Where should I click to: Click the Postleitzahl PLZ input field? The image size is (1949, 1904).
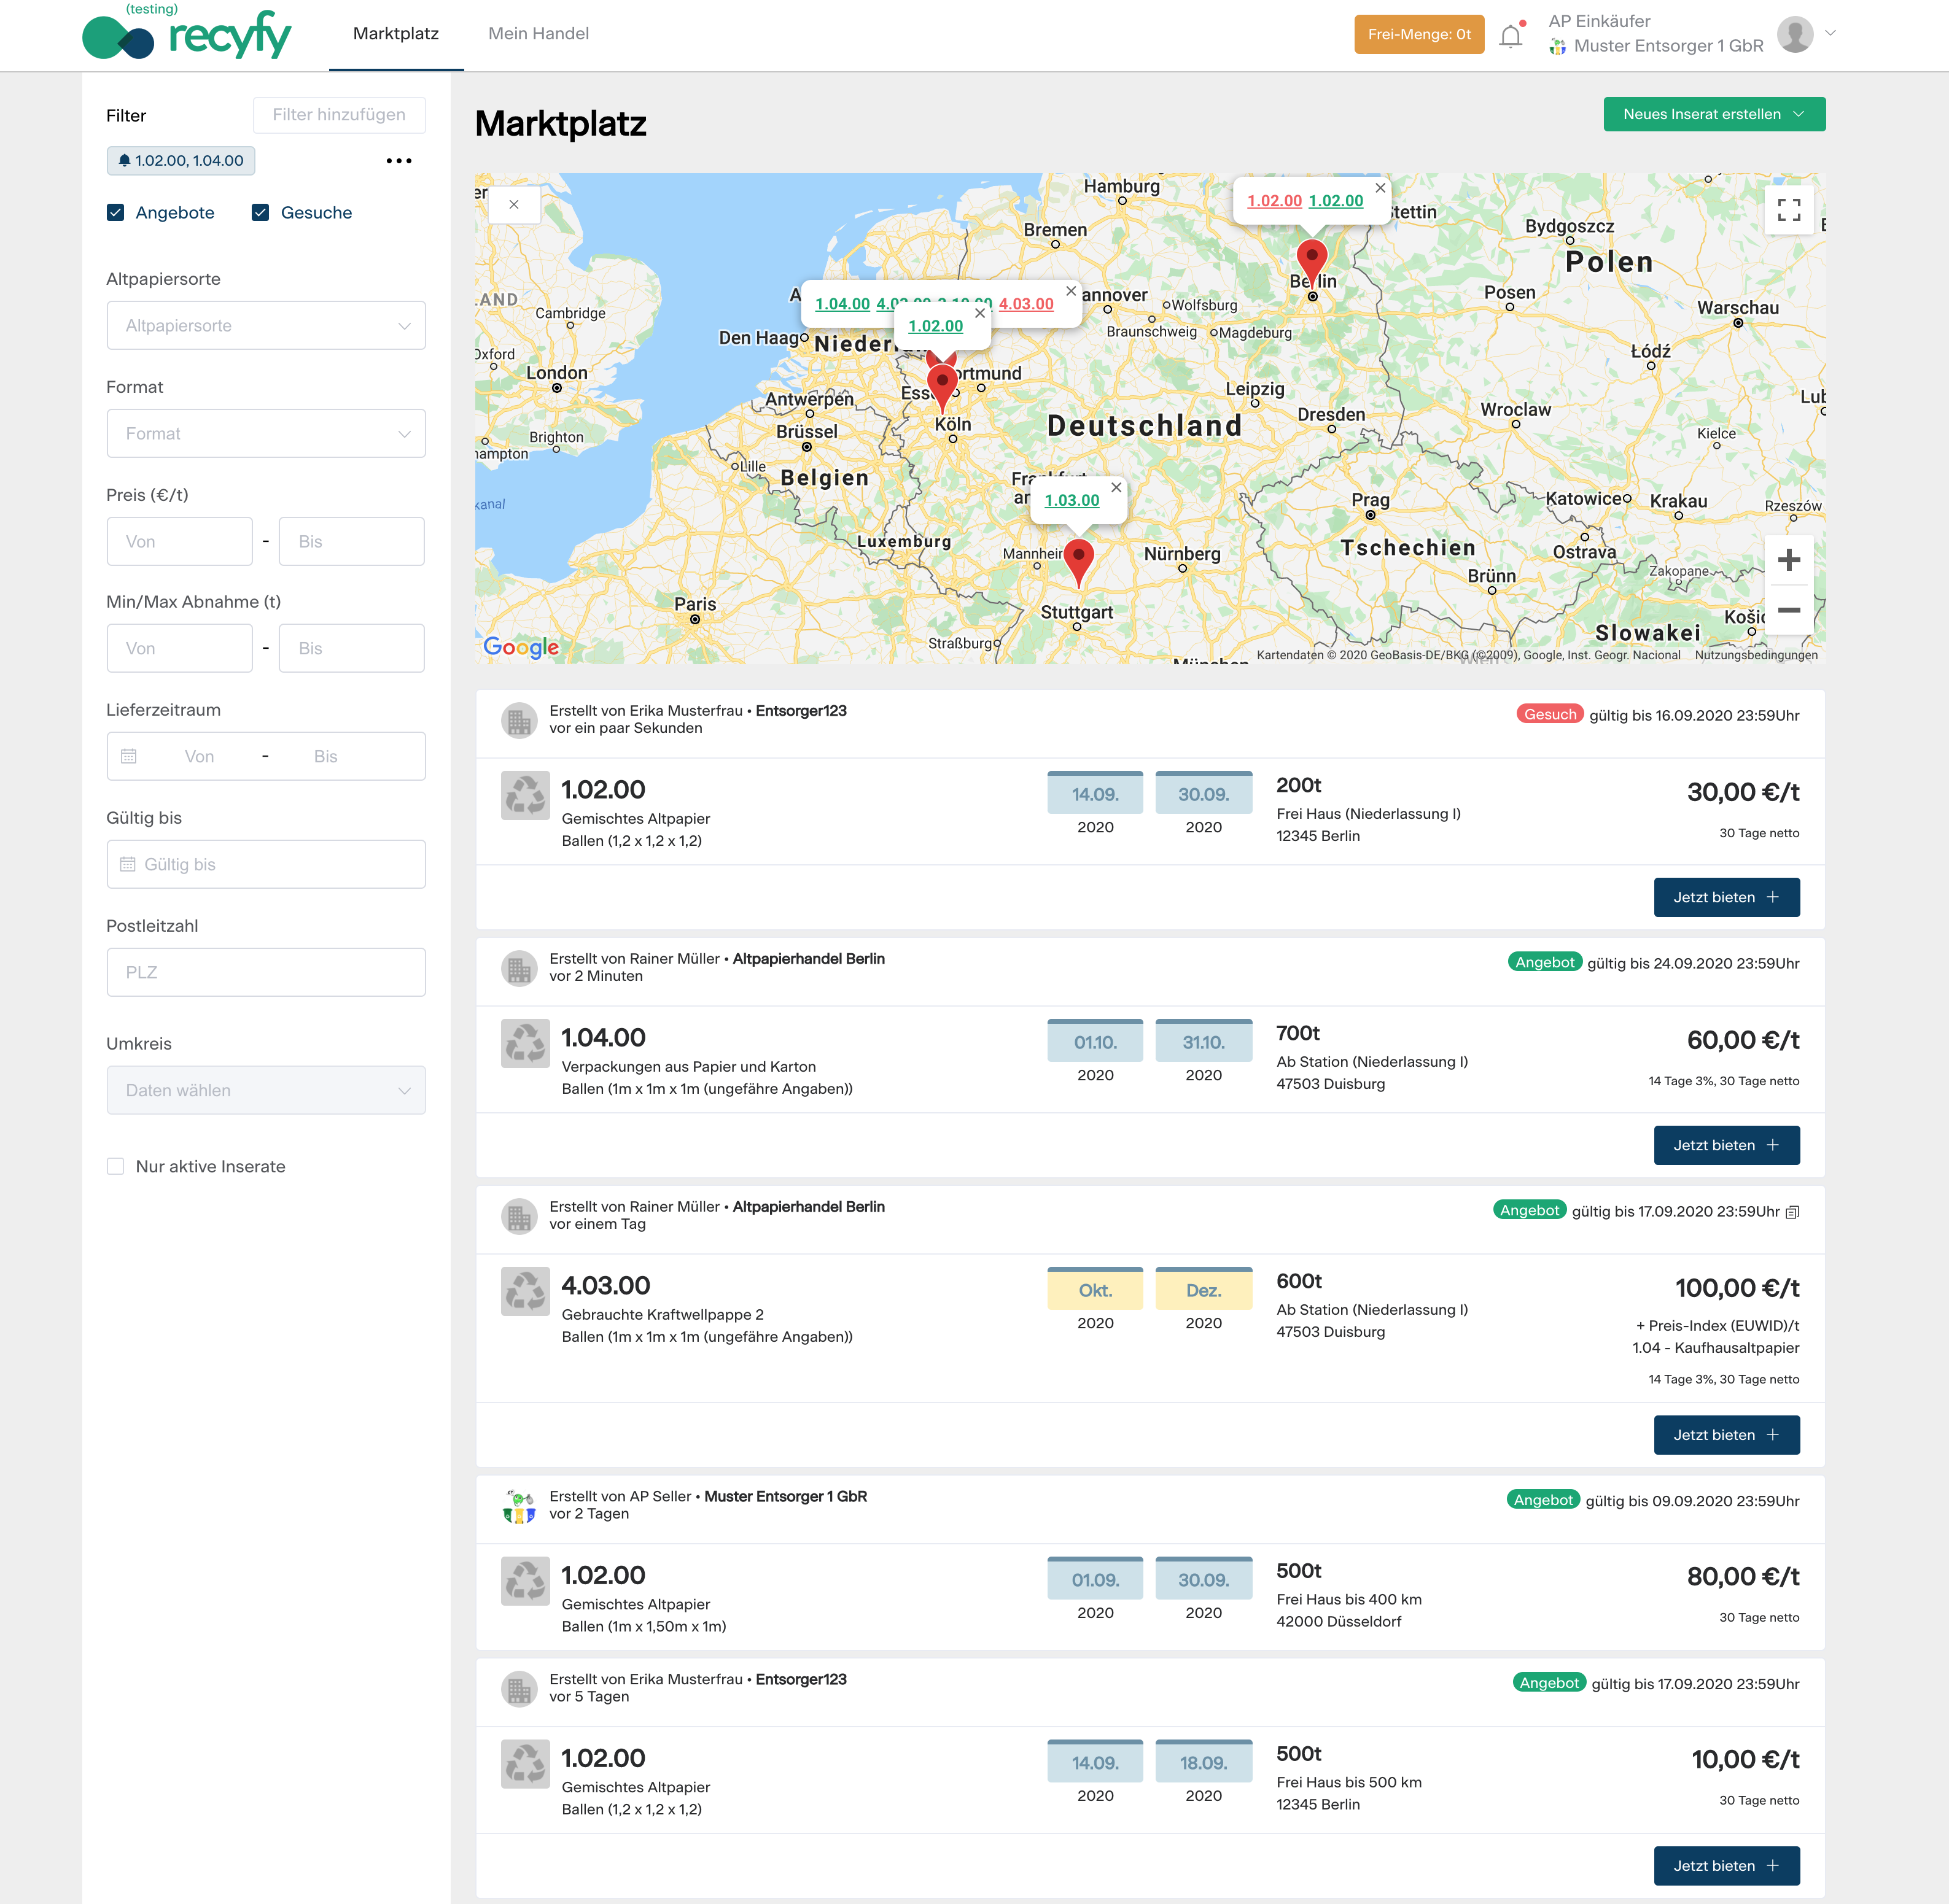click(266, 973)
